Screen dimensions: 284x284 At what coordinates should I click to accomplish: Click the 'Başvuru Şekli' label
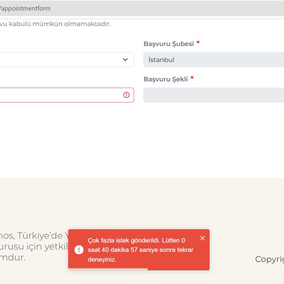[166, 79]
